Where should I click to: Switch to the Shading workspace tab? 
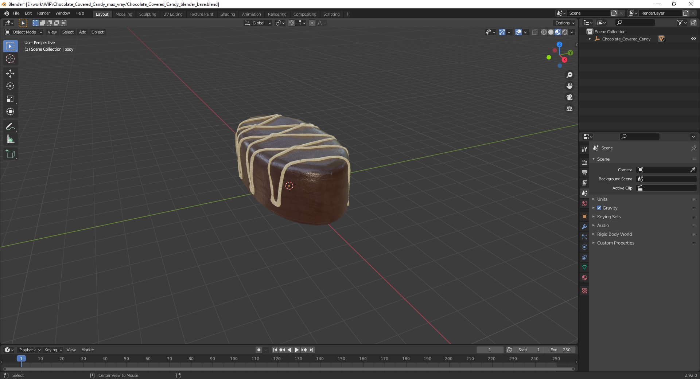(227, 14)
